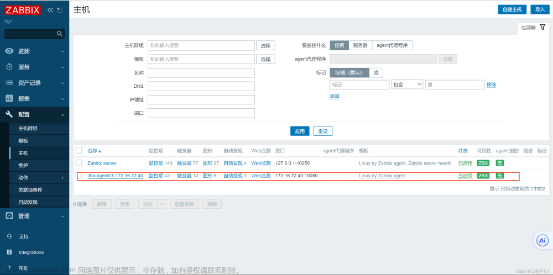Viewport: 553px width, 275px height.
Task: Click the clock icon for 服务
Action: (9, 67)
